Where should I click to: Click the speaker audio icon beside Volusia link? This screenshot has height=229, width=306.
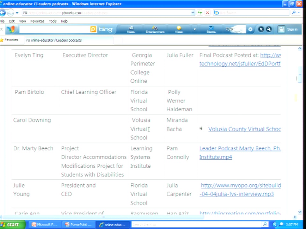[x=201, y=128]
